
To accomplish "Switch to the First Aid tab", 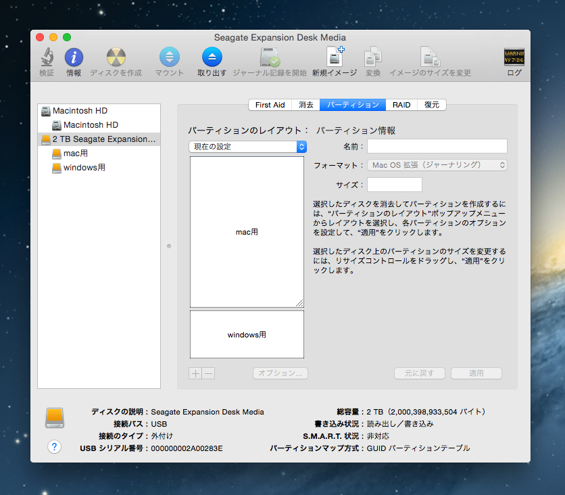I will coord(270,105).
